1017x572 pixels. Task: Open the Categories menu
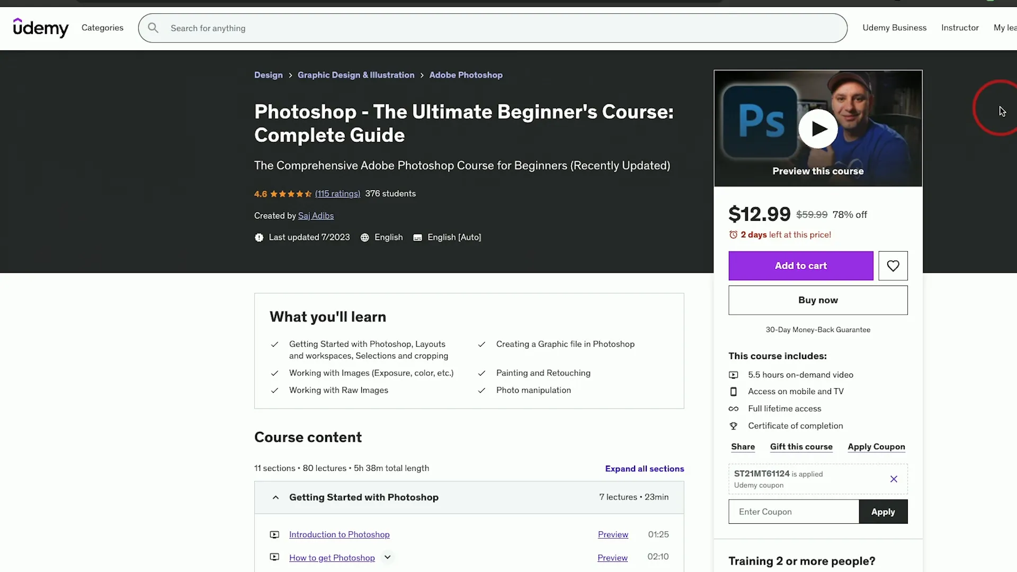[x=102, y=28]
